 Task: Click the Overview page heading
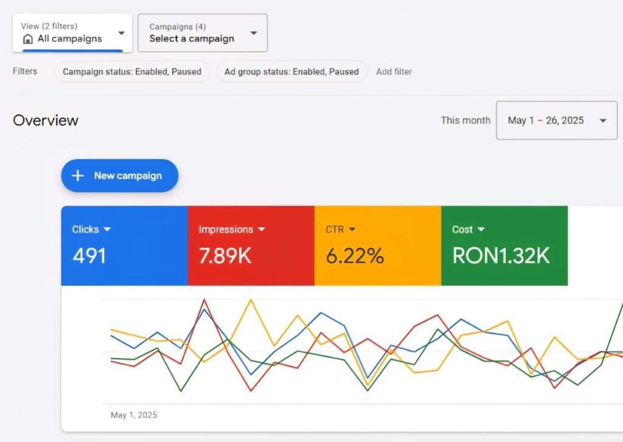coord(46,120)
